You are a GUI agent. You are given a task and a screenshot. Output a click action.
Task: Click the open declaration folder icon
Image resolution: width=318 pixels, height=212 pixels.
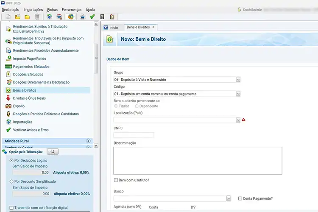(18, 17)
